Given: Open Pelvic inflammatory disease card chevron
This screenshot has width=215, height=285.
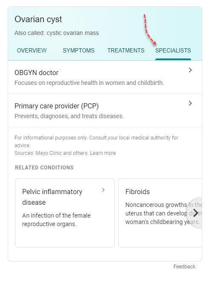Looking at the screenshot, I should coord(103,190).
